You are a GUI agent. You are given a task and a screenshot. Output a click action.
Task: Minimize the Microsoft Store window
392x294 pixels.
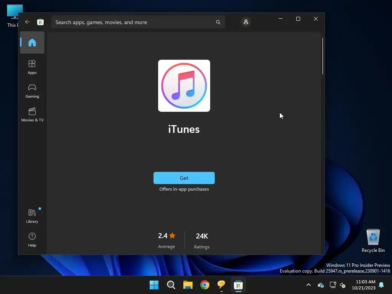click(x=281, y=19)
